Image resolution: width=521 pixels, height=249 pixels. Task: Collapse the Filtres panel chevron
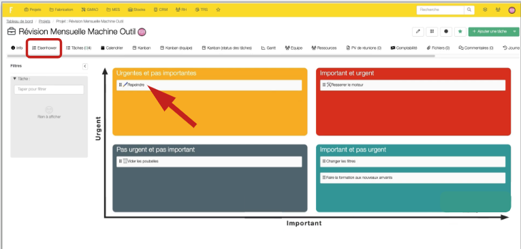click(84, 66)
